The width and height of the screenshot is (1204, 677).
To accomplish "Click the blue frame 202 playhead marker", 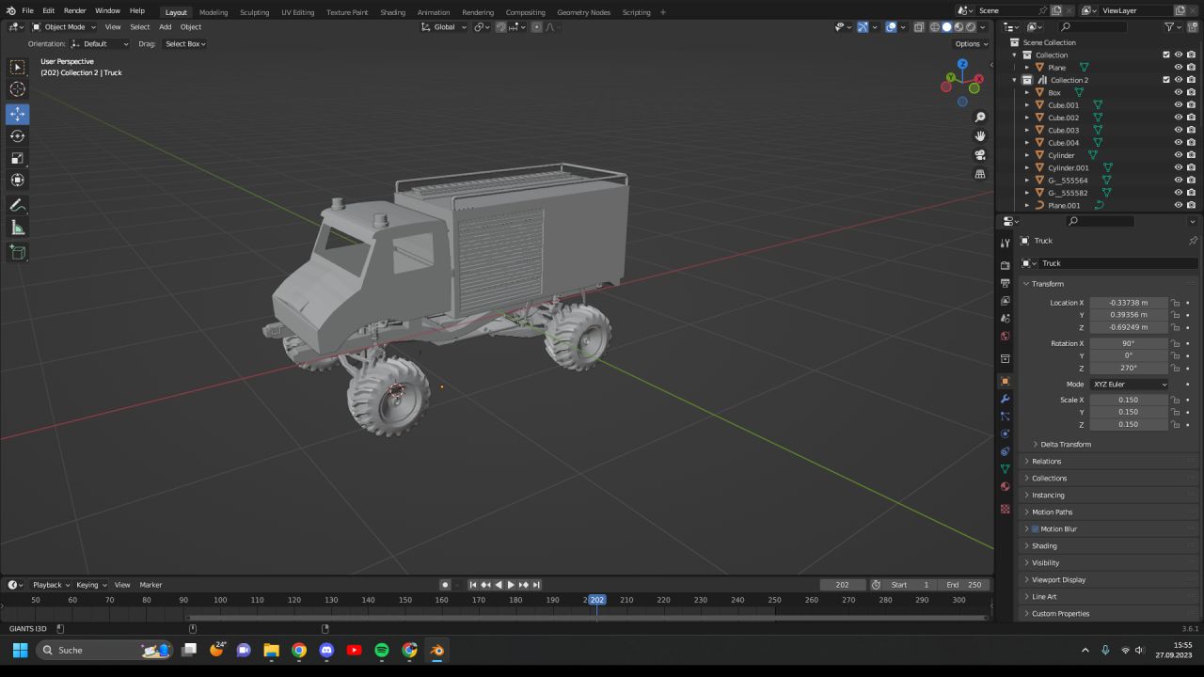I will pos(596,600).
